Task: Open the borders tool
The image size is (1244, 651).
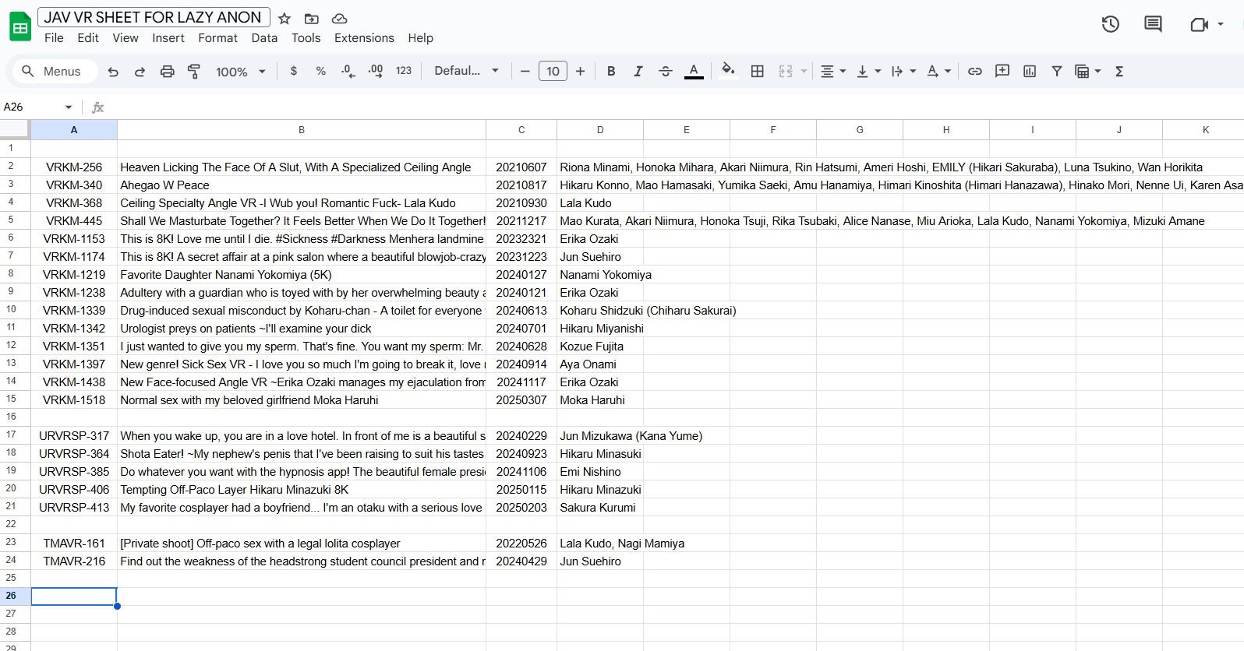Action: click(x=757, y=71)
